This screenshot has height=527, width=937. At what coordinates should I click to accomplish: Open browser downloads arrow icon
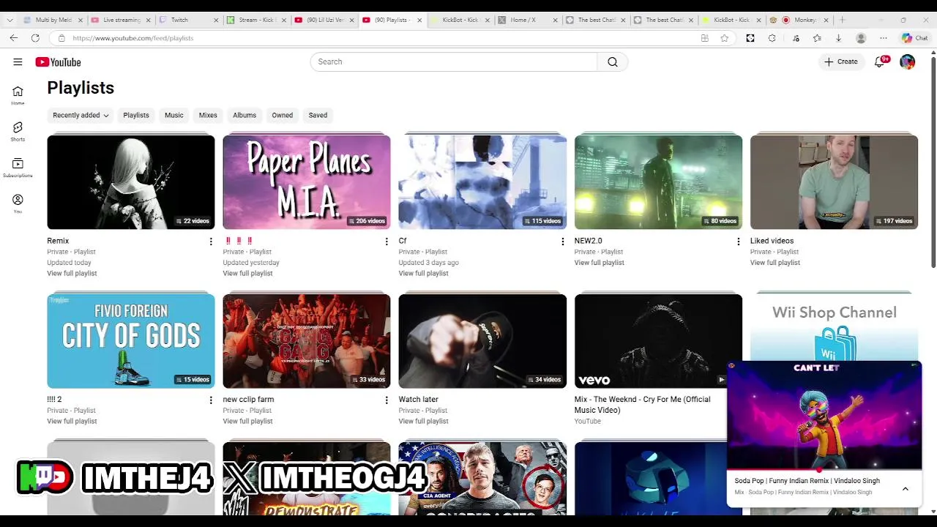coord(838,38)
